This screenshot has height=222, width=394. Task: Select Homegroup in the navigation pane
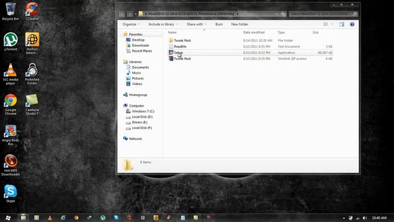(138, 95)
